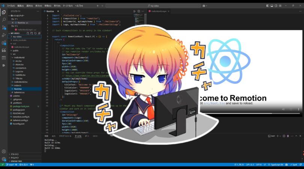Toggle the secondary sidebar layout button

click(x=276, y=6)
